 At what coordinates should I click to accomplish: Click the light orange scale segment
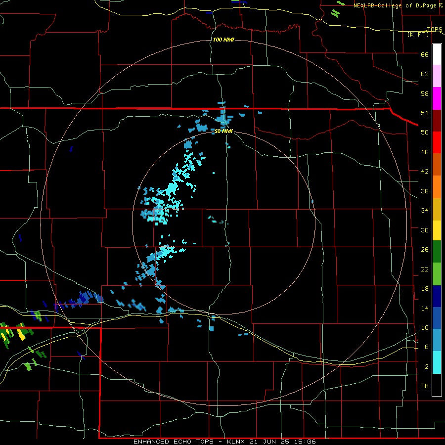[x=437, y=187]
